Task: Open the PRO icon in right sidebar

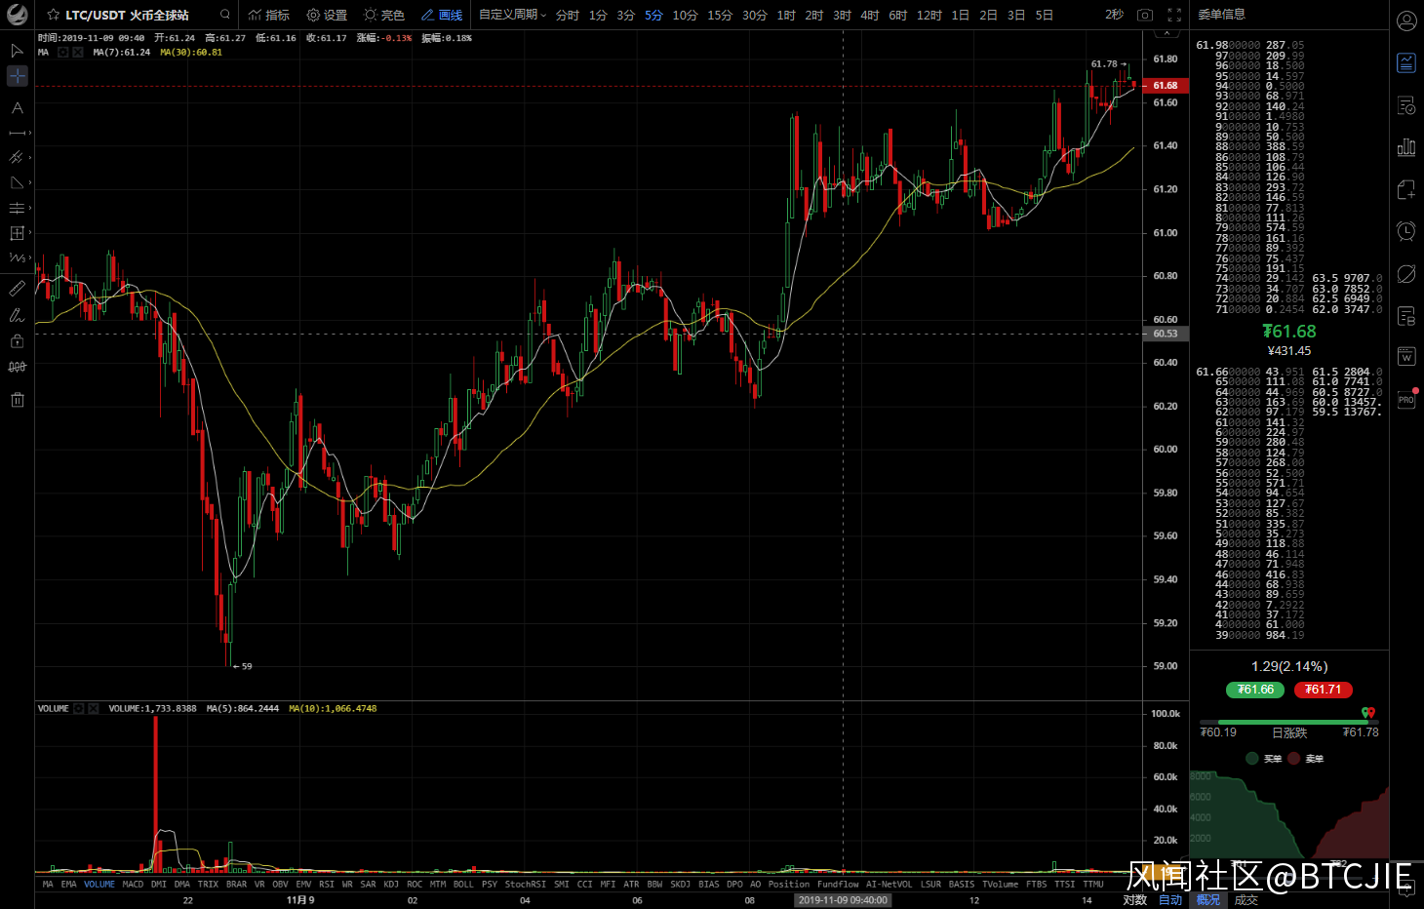Action: pos(1406,399)
